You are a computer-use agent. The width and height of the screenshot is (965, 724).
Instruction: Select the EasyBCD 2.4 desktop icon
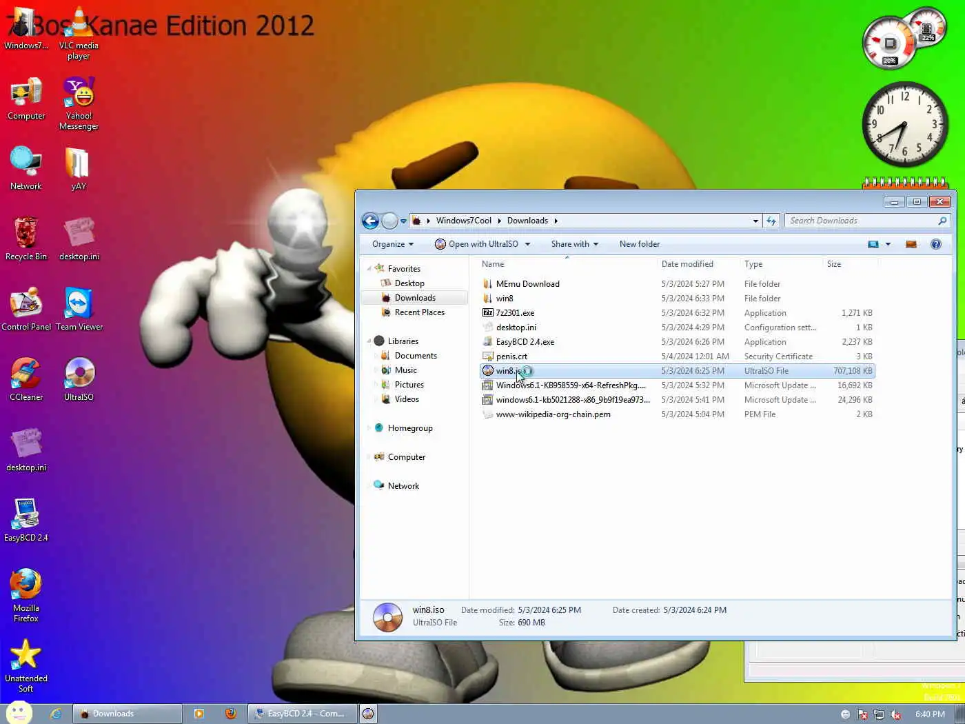point(26,521)
